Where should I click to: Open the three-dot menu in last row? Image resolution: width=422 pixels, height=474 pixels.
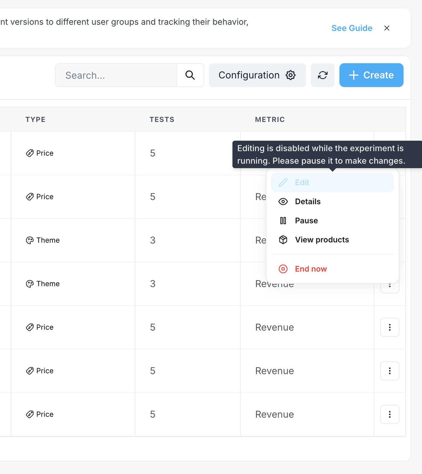coord(390,414)
